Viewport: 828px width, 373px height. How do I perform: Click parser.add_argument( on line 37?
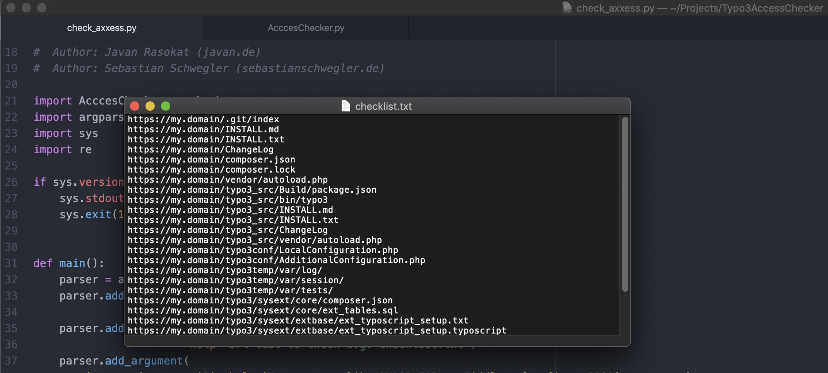tap(124, 361)
